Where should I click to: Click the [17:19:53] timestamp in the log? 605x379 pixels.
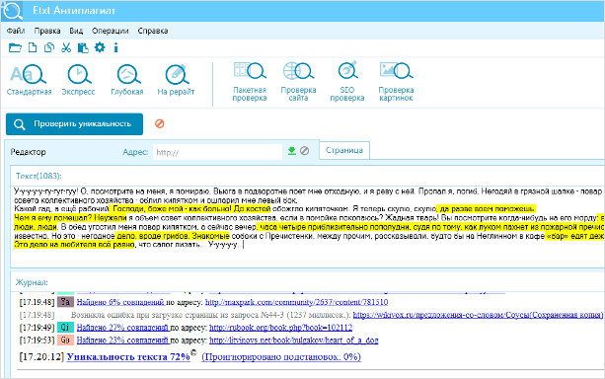pos(38,341)
